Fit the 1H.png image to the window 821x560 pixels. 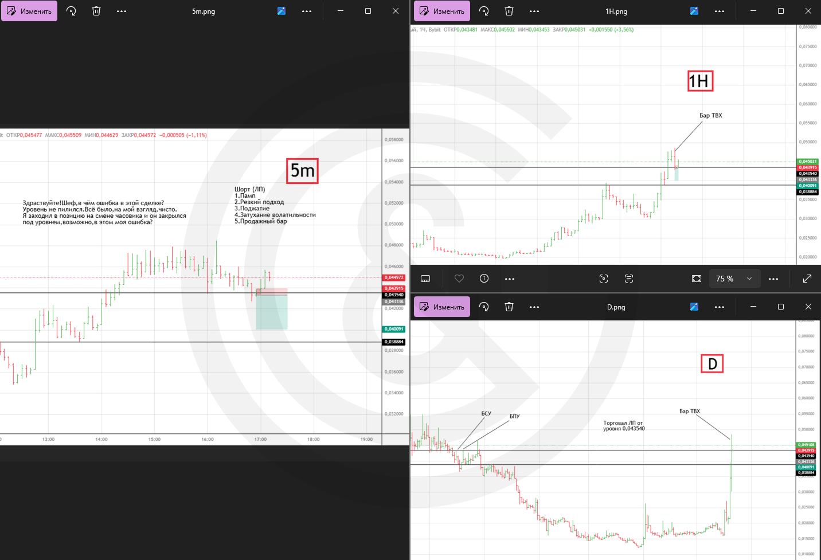697,279
